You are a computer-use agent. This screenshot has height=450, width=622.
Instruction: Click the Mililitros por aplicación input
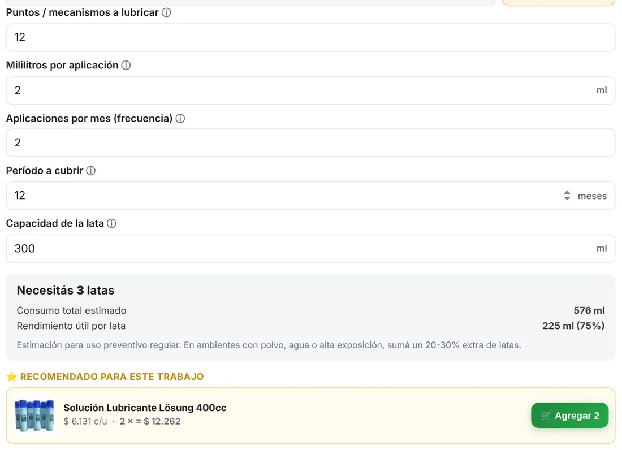(310, 90)
